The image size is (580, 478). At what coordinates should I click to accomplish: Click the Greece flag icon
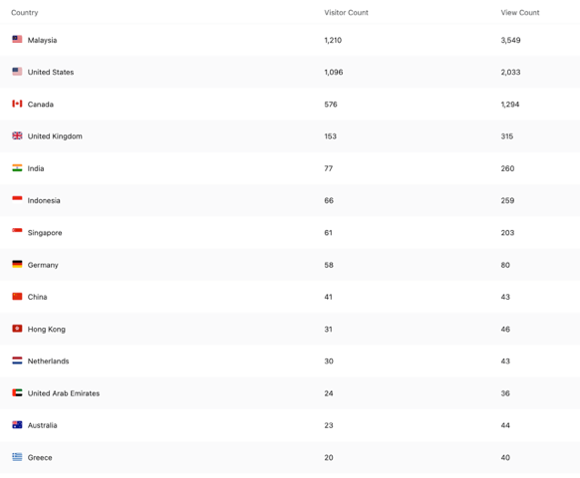coord(17,457)
